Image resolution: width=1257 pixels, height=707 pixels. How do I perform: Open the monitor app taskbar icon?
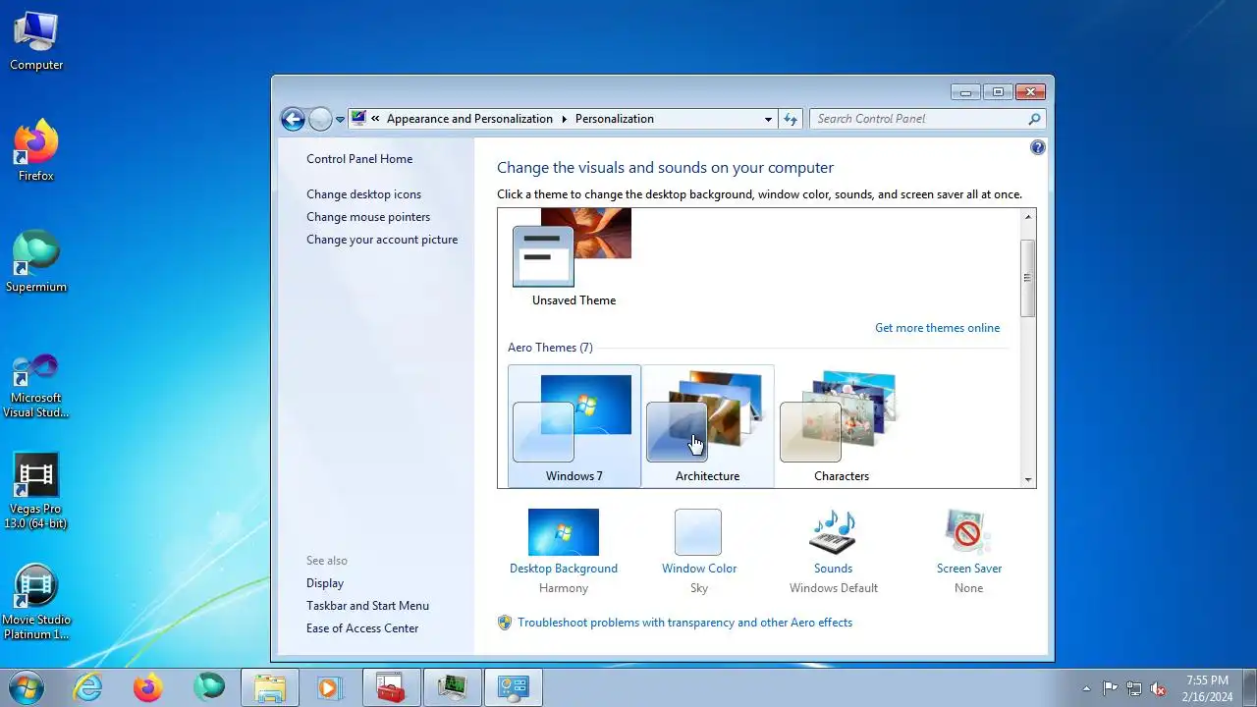453,687
